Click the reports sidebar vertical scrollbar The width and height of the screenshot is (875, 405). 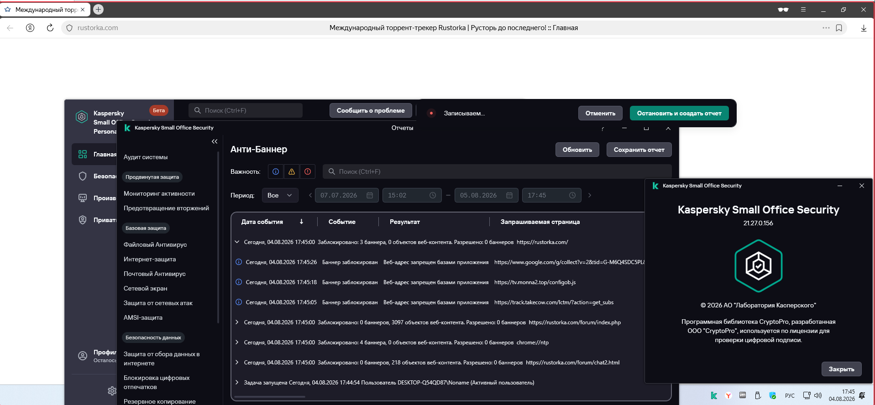218,237
